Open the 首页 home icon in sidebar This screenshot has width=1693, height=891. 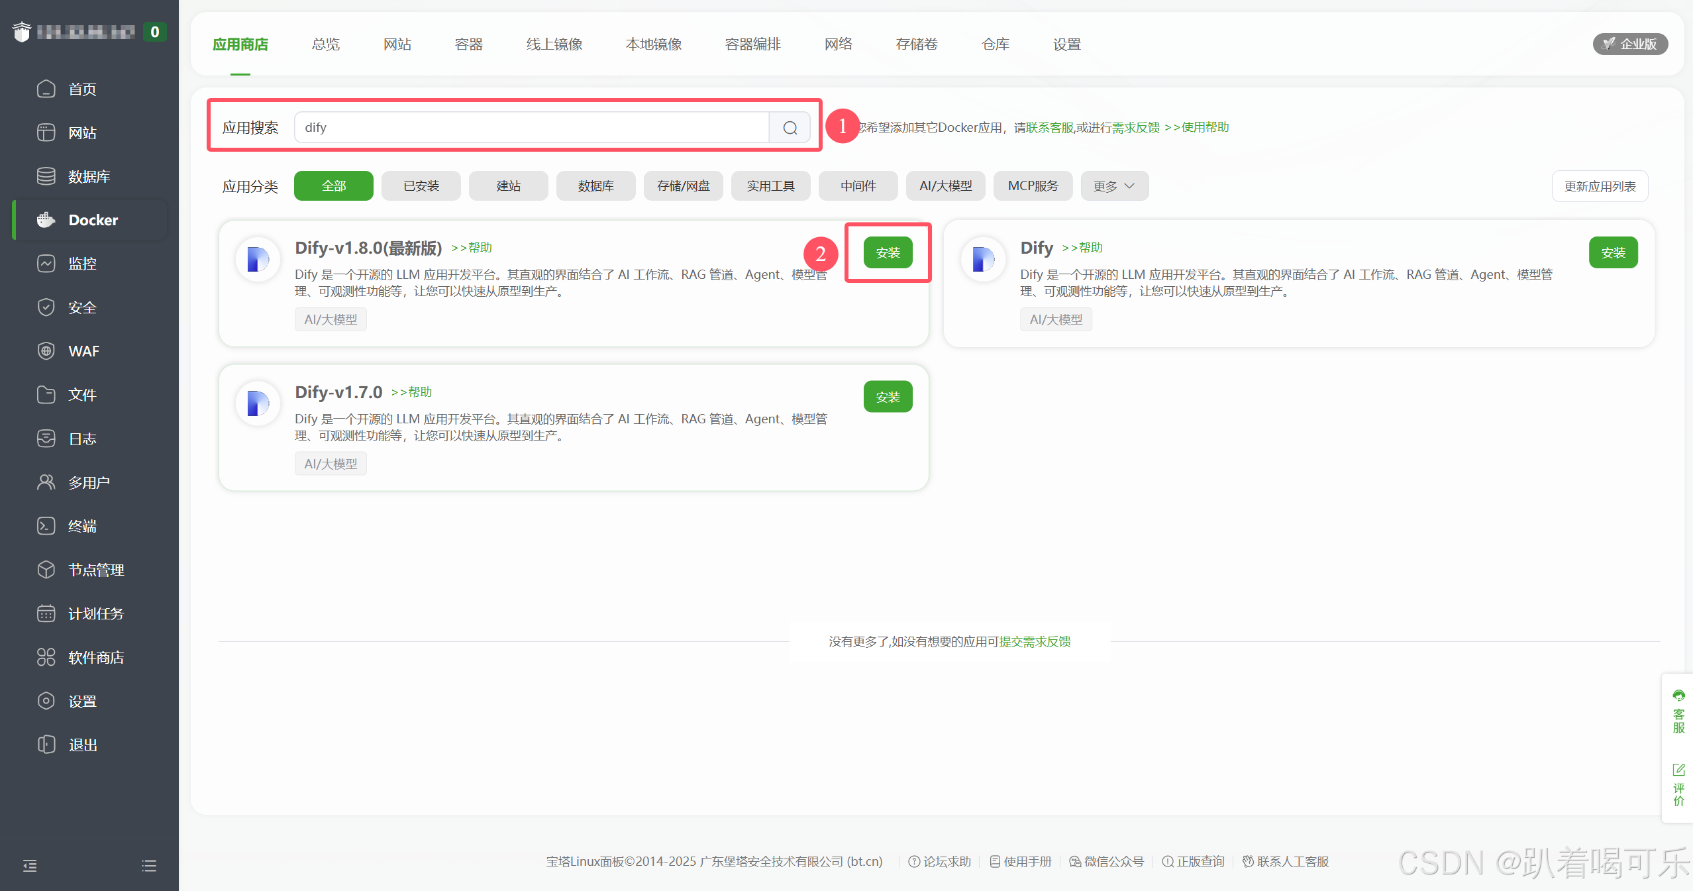point(46,89)
